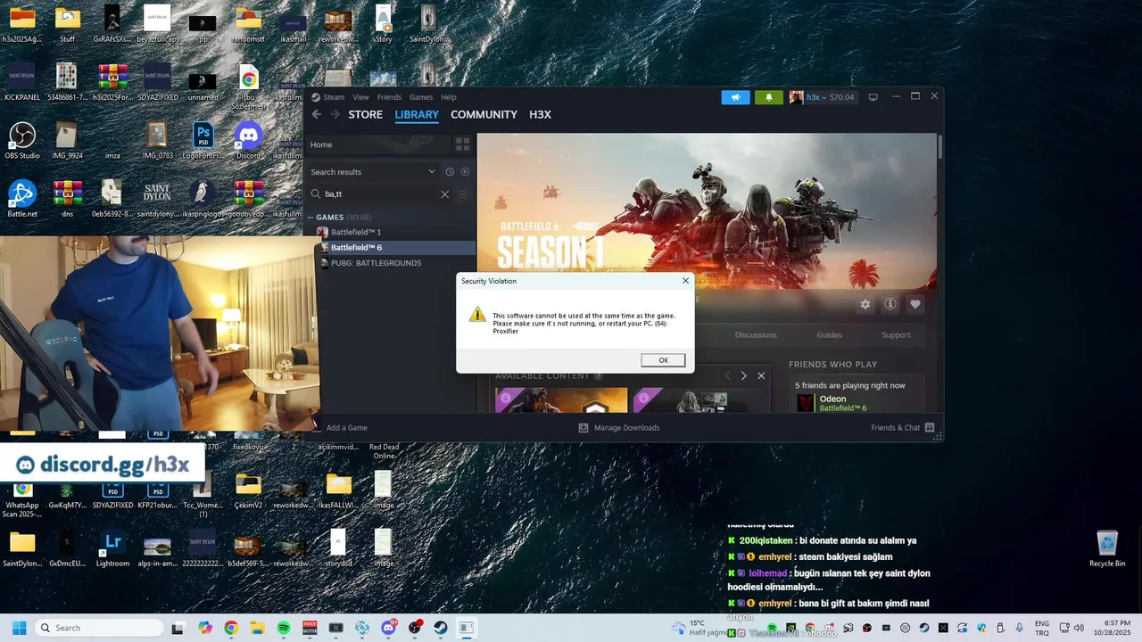
Task: Open Battlefield 6 game settings gear
Action: [x=865, y=304]
